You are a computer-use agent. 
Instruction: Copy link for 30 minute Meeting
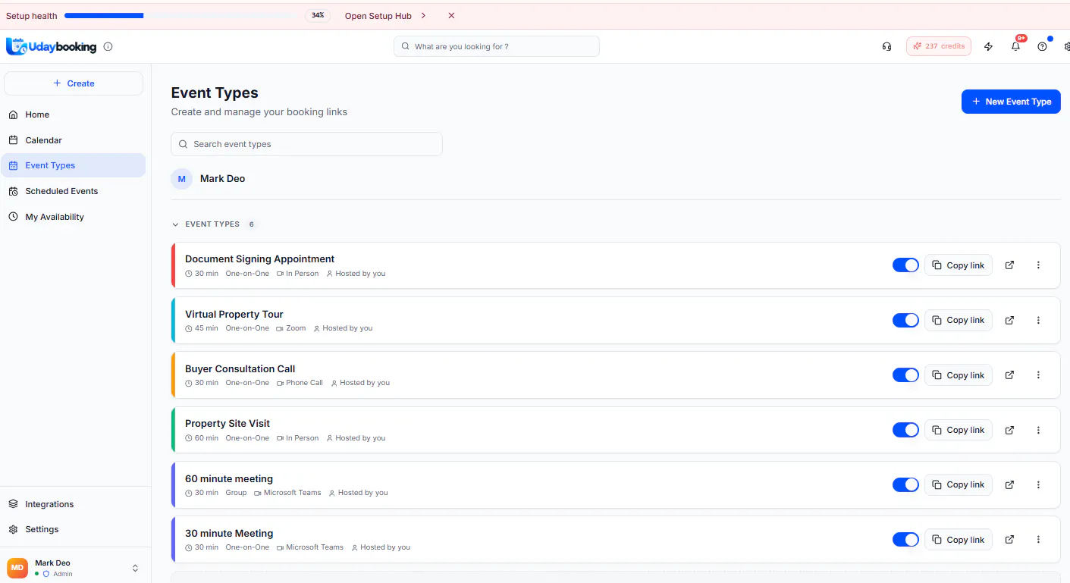point(959,540)
